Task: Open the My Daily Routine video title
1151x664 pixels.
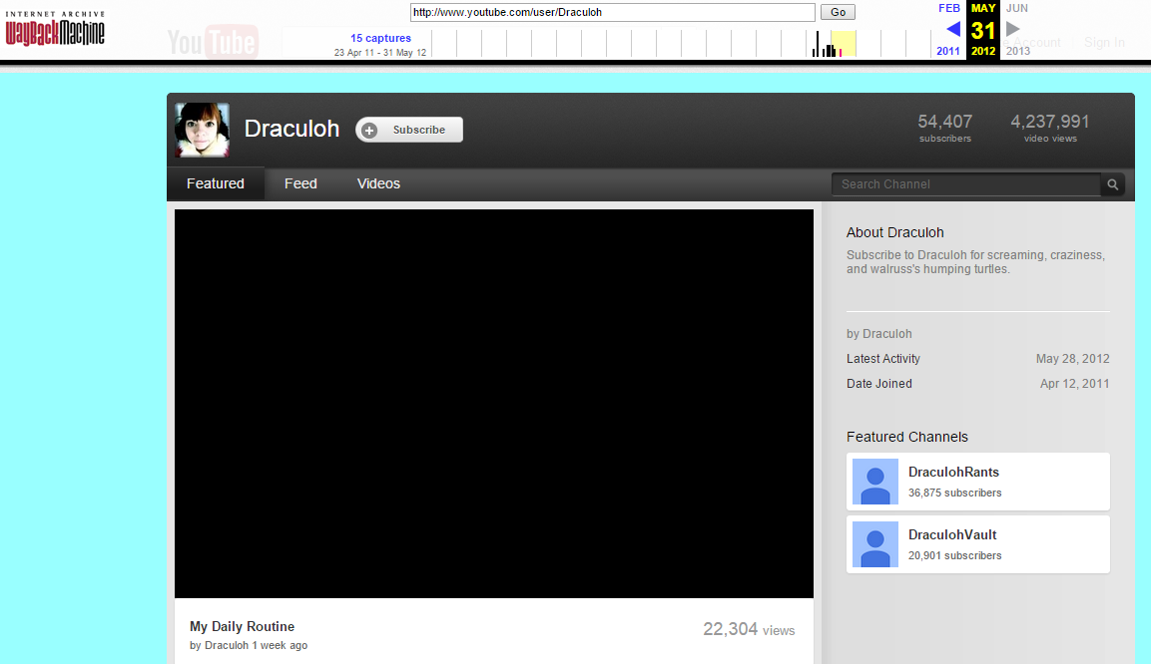Action: coord(242,627)
